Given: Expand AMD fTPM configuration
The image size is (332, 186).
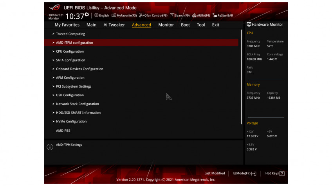Looking at the screenshot, I should click(x=141, y=43).
